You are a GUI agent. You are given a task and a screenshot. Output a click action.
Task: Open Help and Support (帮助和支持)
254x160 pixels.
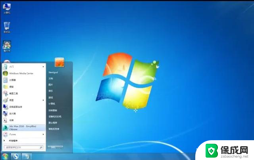coord(54,129)
